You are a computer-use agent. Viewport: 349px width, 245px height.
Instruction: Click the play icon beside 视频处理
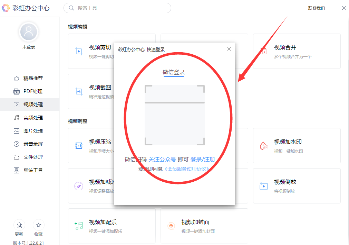(x=17, y=105)
